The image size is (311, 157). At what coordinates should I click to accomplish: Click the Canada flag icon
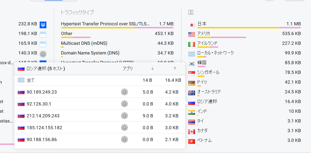pos(192,132)
